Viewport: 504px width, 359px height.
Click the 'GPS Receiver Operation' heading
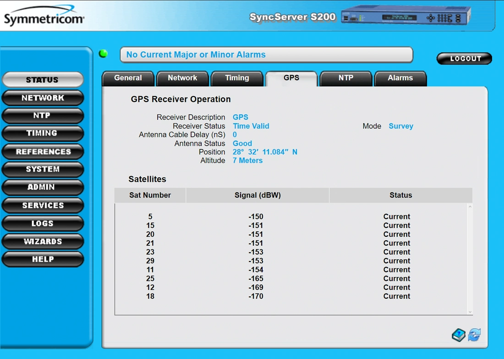click(181, 99)
